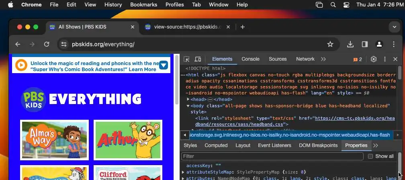
Task: Switch to the Console panel
Action: (250, 59)
